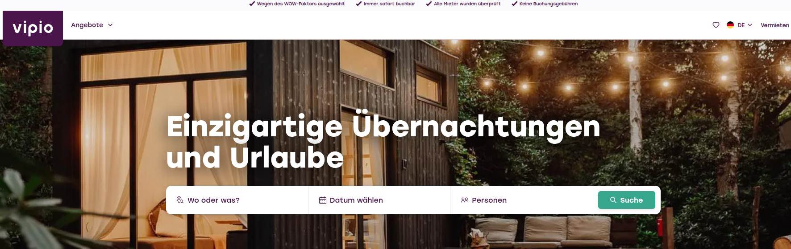Click into the 'Wo oder was?' field
This screenshot has height=249, width=791.
(x=237, y=200)
